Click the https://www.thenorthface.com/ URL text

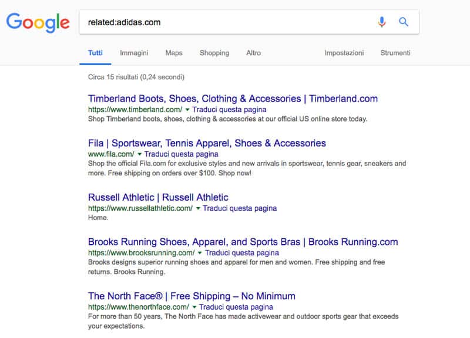point(139,307)
